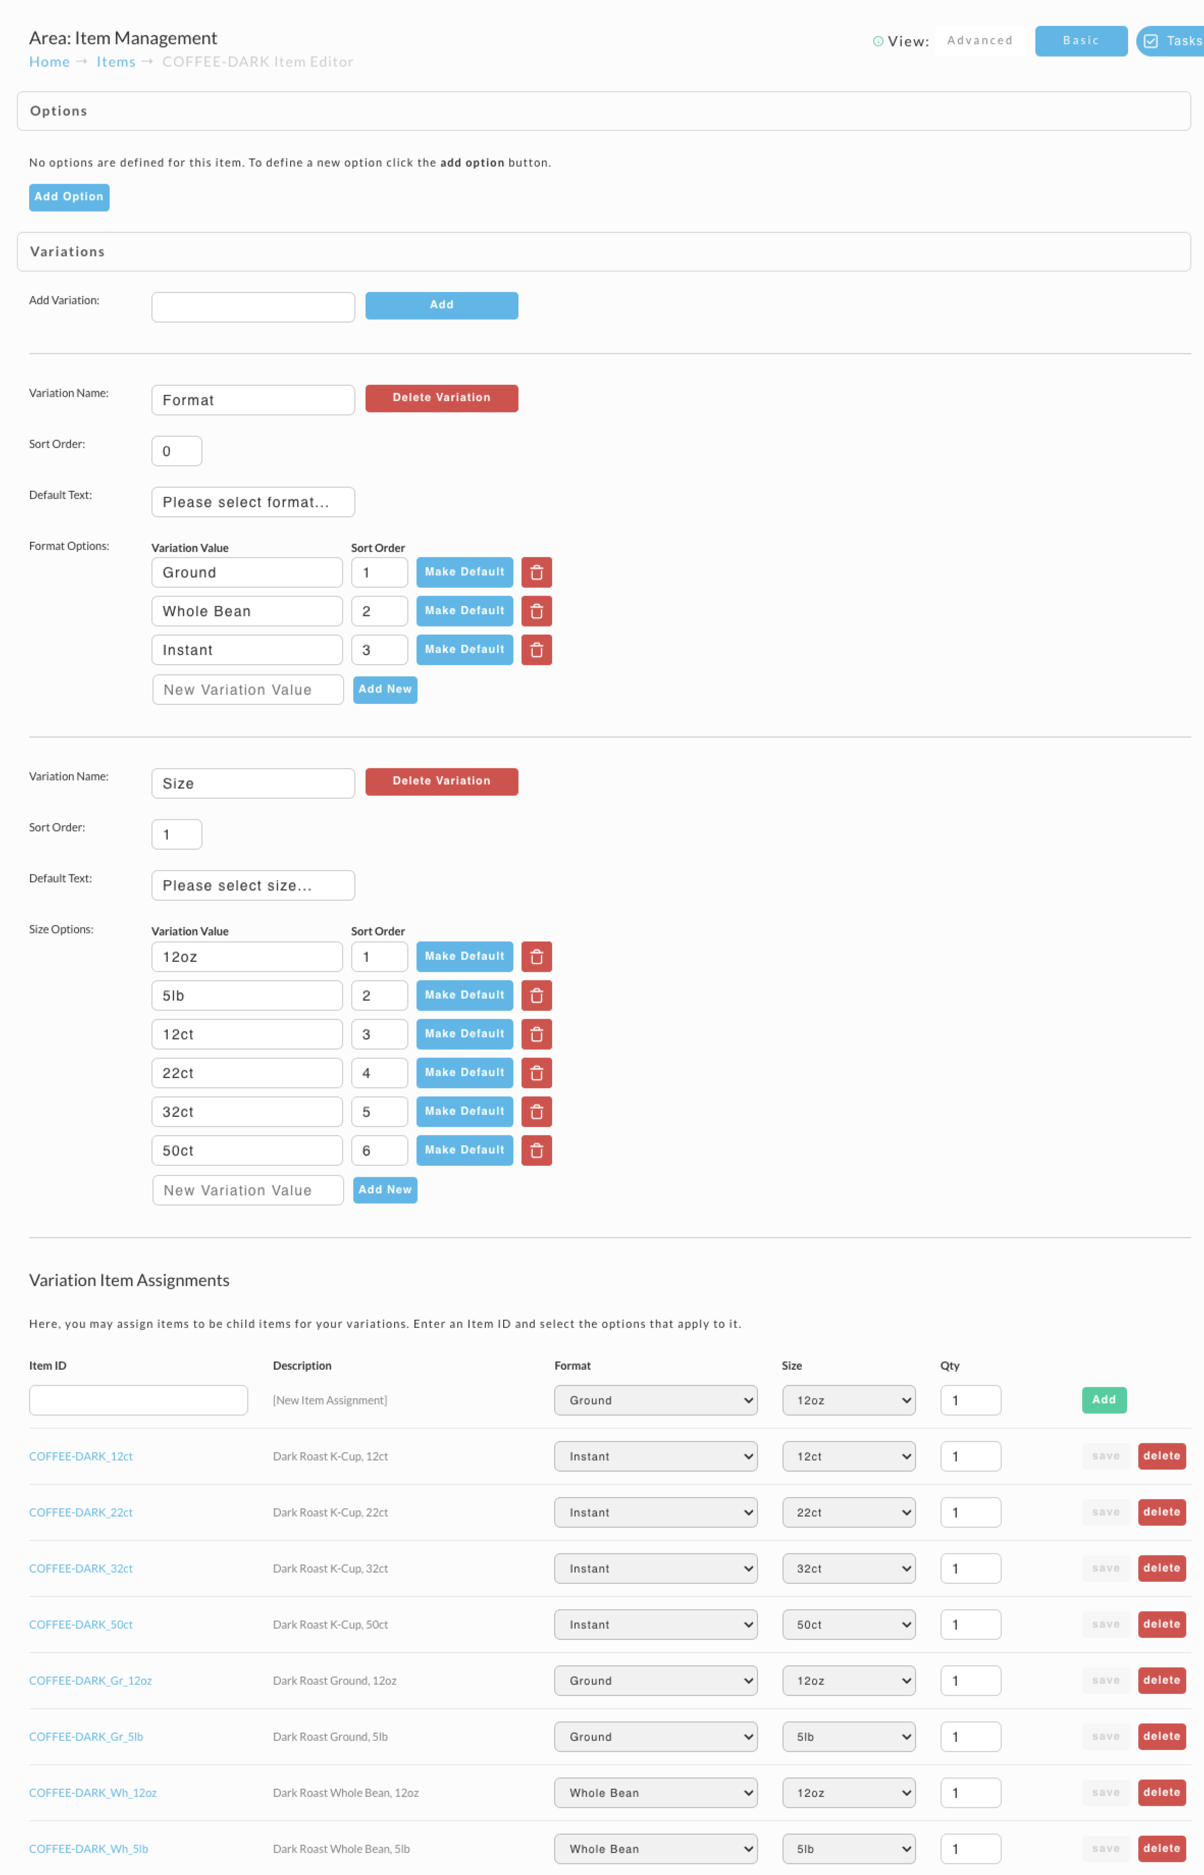Screen dimensions: 1204x1875
Task: Delete the 32ct size via trash icon
Action: click(x=536, y=1112)
